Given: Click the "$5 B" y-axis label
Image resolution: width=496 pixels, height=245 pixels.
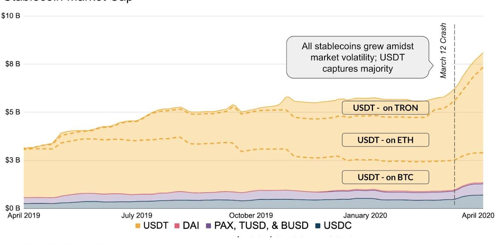Looking at the screenshot, I should [x=11, y=112].
